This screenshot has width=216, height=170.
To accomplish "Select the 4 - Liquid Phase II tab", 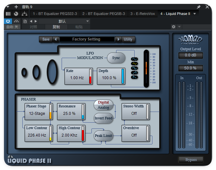I will pos(175,14).
